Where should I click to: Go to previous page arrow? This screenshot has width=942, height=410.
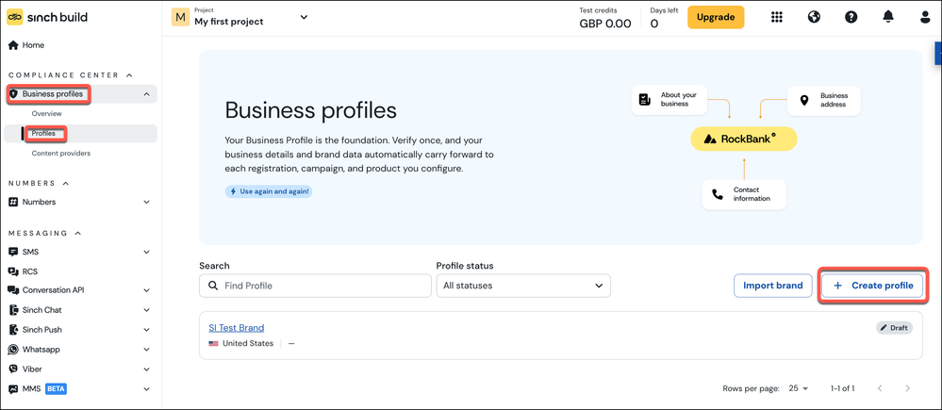point(880,388)
